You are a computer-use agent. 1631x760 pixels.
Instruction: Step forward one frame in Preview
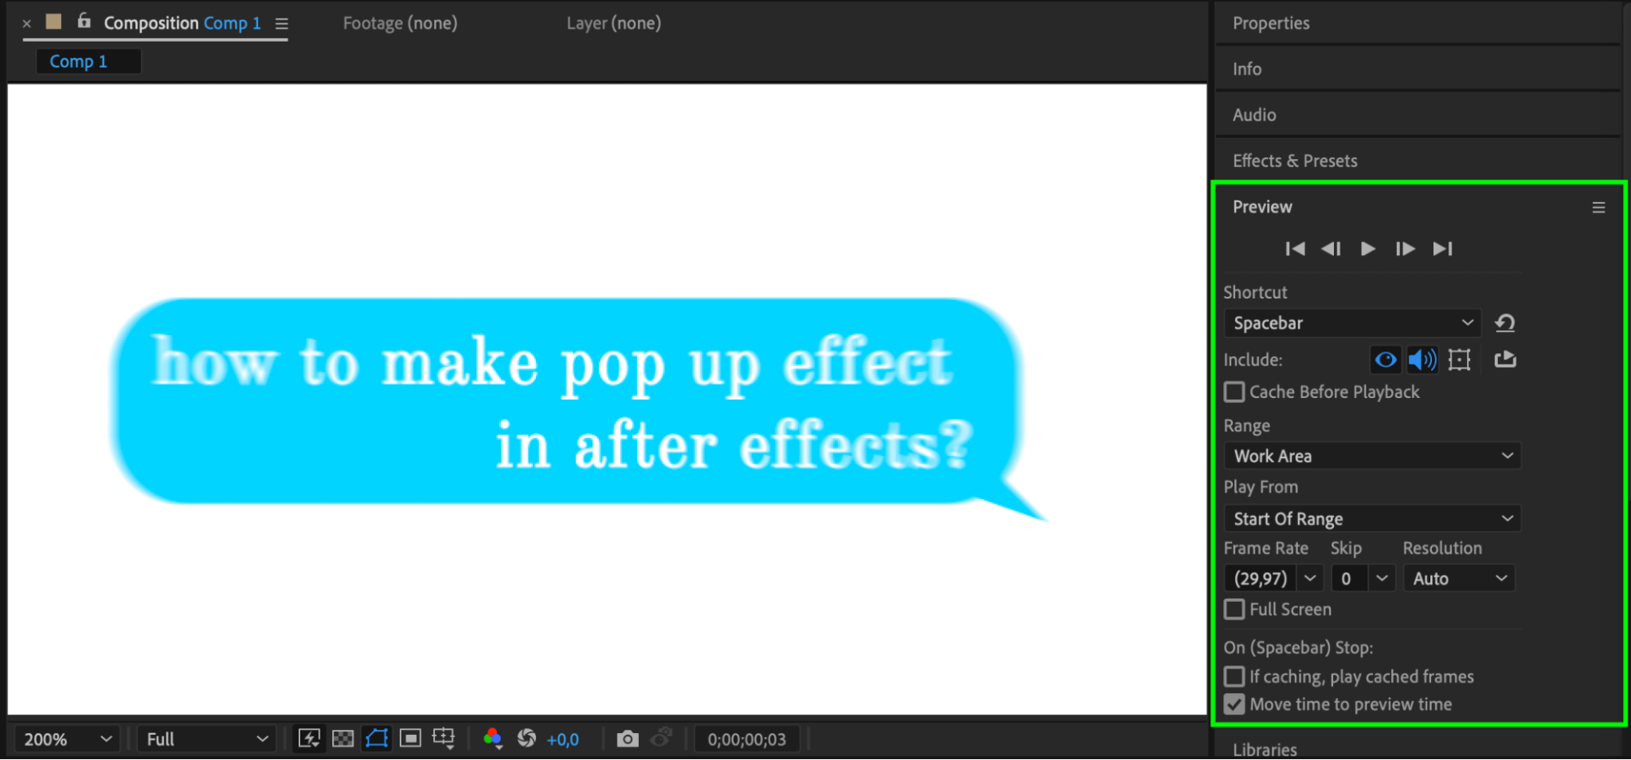1405,249
